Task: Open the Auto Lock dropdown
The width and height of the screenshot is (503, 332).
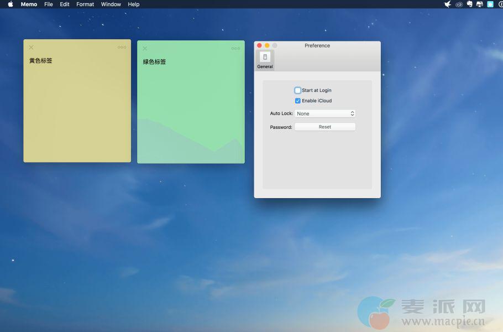Action: (x=324, y=113)
